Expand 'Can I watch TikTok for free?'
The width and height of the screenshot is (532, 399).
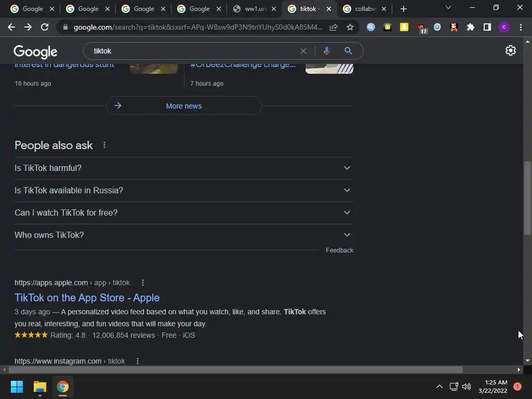[x=183, y=212]
